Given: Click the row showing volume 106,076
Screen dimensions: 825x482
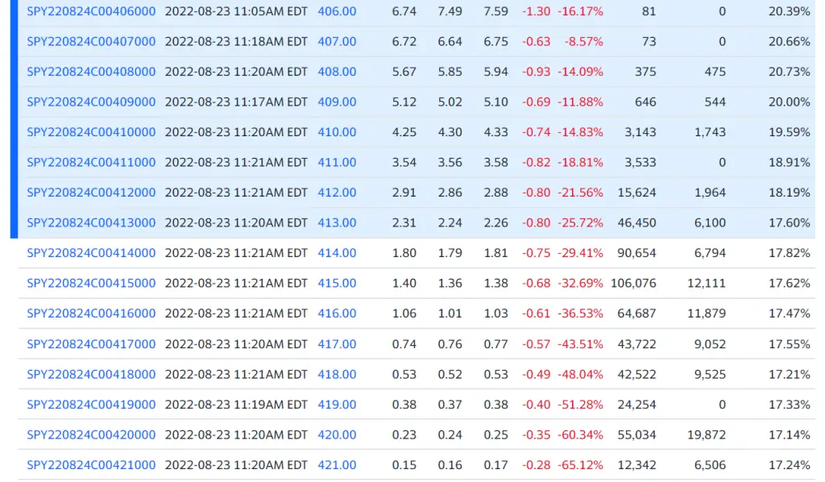Looking at the screenshot, I should (483, 283).
